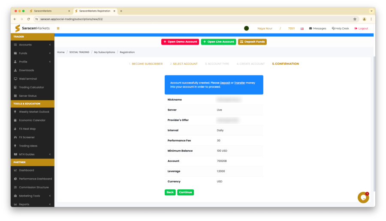
Task: Click the Logout link
Action: coord(361,29)
